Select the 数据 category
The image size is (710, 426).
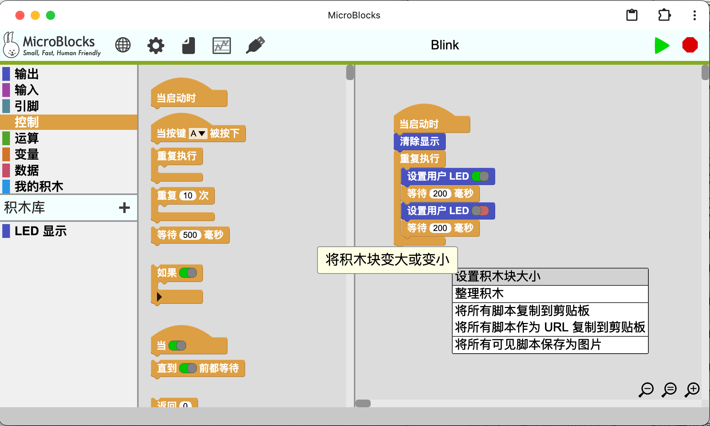69,170
